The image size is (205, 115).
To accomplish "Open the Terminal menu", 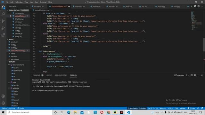I will point(43,2).
